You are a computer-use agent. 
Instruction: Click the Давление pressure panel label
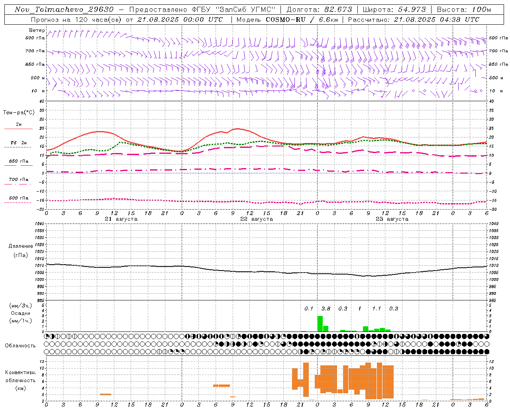(20, 246)
